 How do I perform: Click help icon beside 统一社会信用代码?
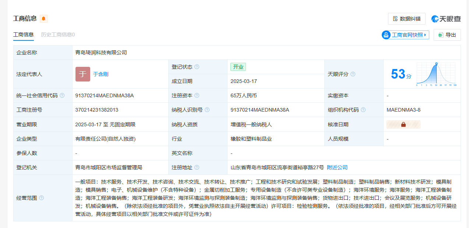[62, 95]
